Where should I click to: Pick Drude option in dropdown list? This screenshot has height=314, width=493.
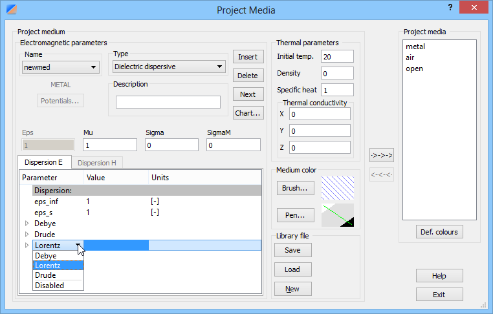coord(58,275)
